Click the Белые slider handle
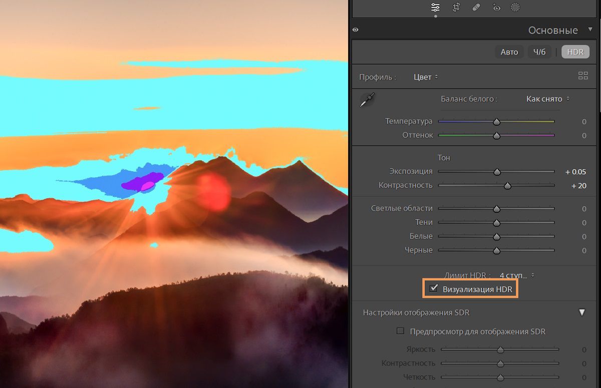This screenshot has width=601, height=388. 497,237
